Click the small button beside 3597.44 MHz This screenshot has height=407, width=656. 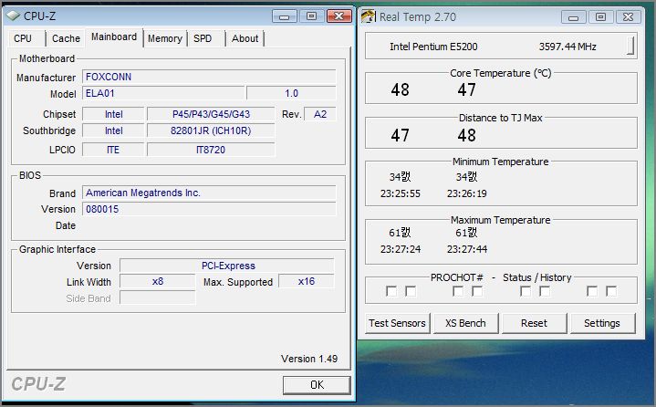[x=630, y=46]
